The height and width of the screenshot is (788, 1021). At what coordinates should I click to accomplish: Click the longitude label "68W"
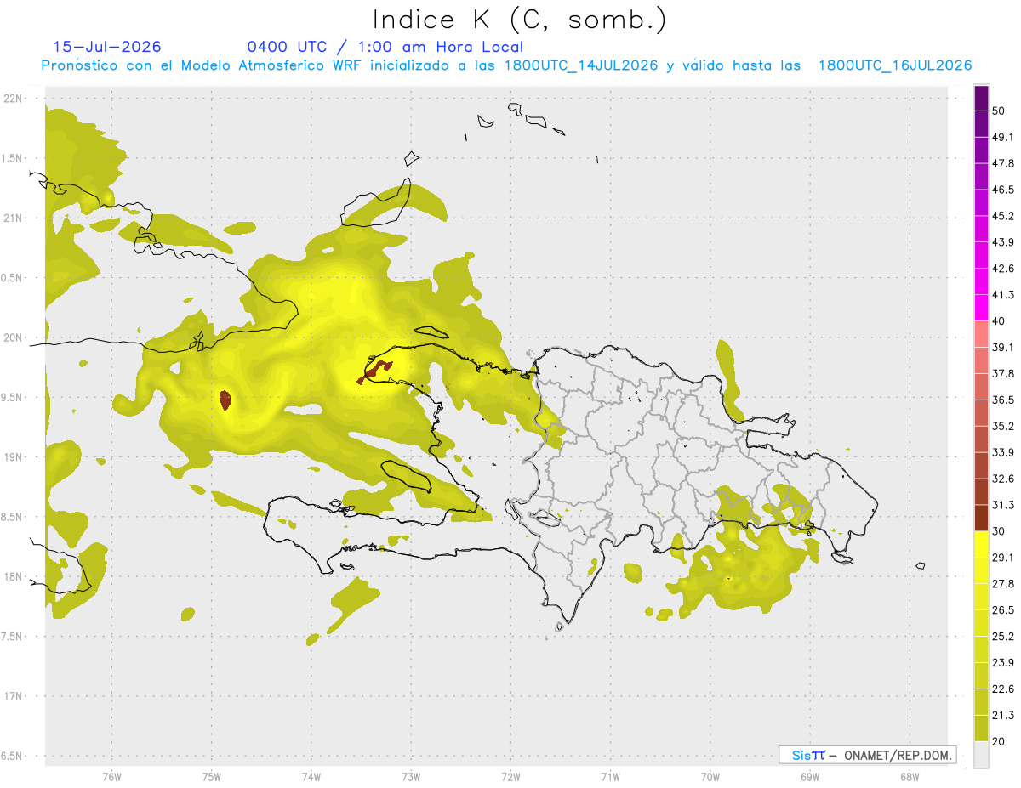click(x=909, y=776)
